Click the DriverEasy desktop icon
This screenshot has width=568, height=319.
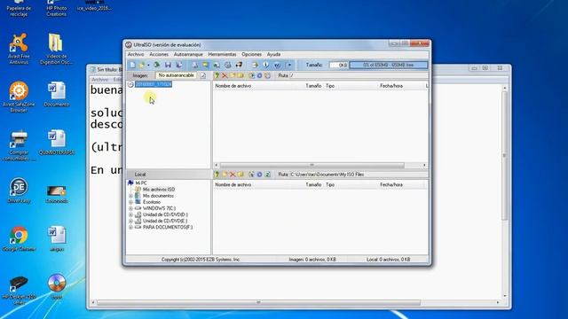pyautogui.click(x=19, y=191)
